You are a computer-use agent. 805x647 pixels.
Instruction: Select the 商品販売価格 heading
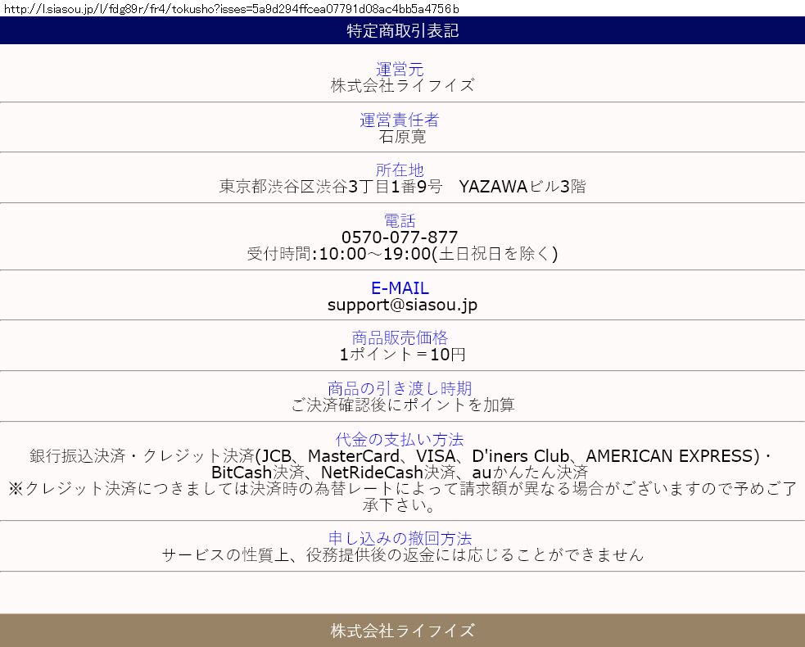click(400, 338)
